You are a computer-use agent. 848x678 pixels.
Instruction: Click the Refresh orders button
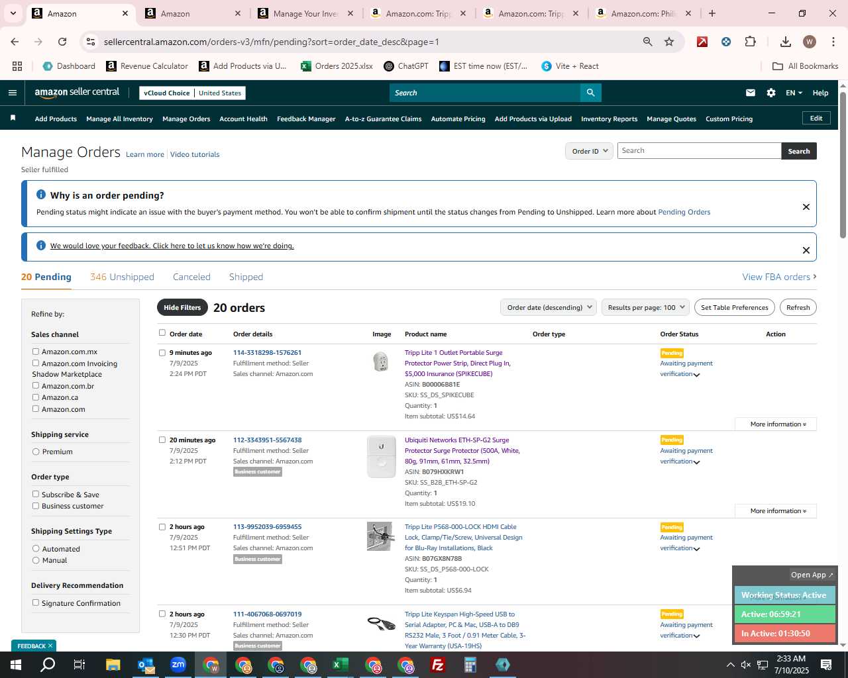[798, 307]
